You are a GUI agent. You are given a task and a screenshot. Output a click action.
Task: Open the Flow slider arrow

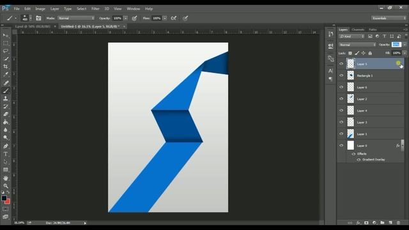pyautogui.click(x=165, y=18)
